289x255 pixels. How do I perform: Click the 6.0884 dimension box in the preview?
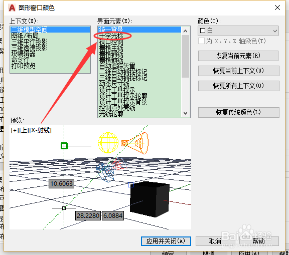click(x=113, y=215)
